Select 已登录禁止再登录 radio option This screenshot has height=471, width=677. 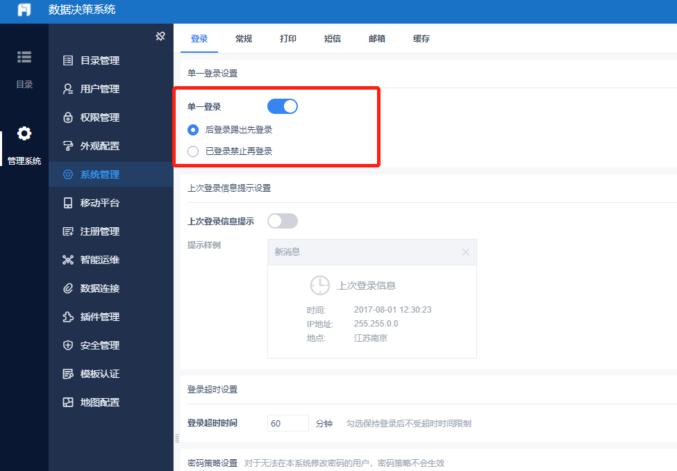click(x=193, y=151)
